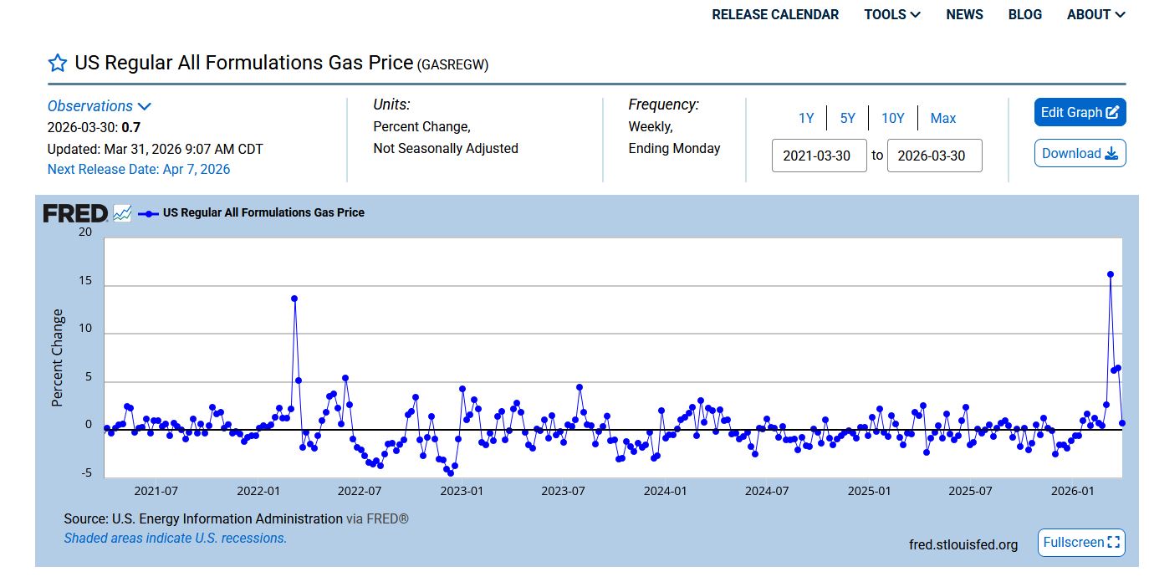The image size is (1149, 577).
Task: Go to the News menu item
Action: 964,15
